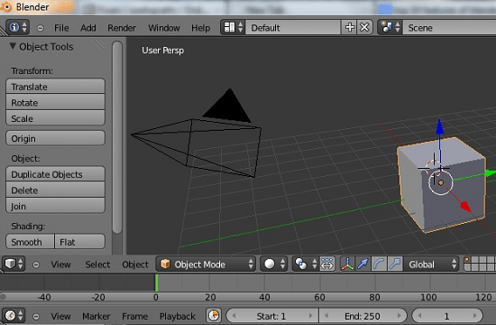
Task: Open the Object Mode dropdown
Action: point(206,264)
